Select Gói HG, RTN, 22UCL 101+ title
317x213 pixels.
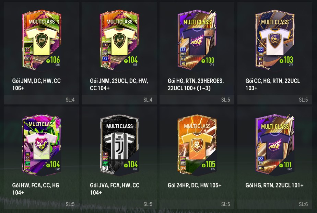pos(274,185)
